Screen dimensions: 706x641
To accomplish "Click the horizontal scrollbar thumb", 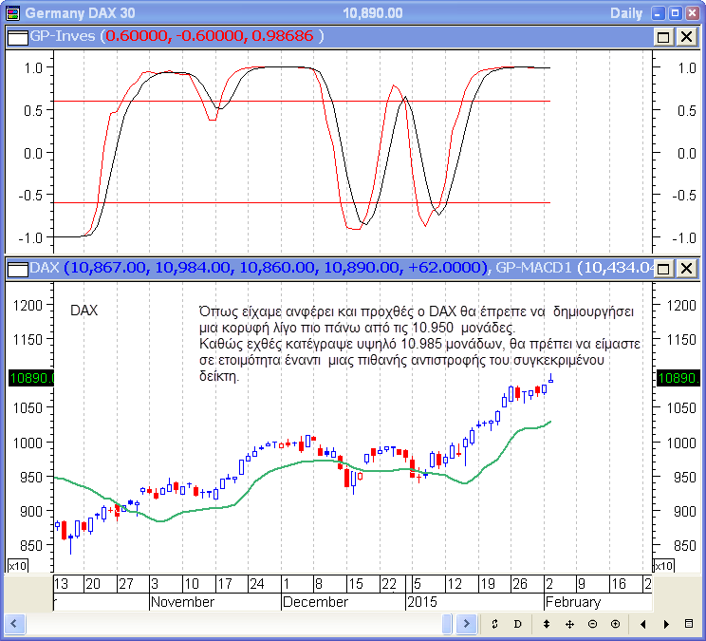I will 447,624.
